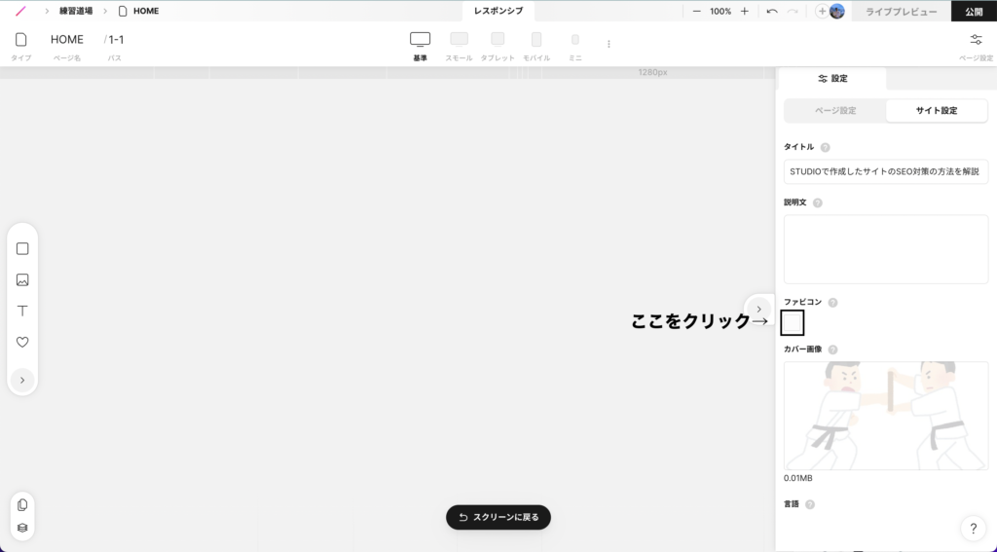This screenshot has width=997, height=552.
Task: Select the Text tool in left toolbar
Action: pos(22,311)
